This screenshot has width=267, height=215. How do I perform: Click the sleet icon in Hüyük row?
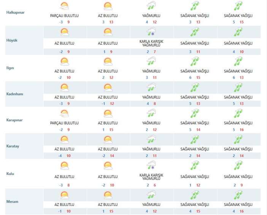point(151,32)
